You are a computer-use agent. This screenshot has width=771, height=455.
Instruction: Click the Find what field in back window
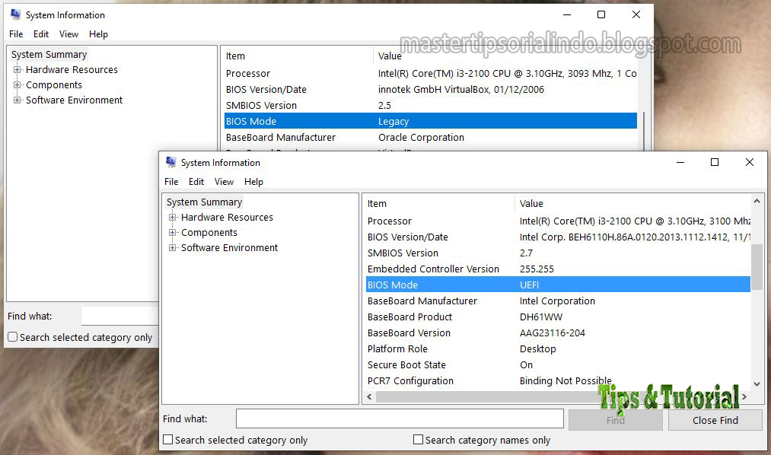[120, 316]
